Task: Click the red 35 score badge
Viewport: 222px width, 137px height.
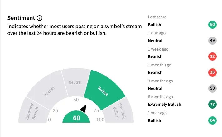Action: (x=212, y=72)
